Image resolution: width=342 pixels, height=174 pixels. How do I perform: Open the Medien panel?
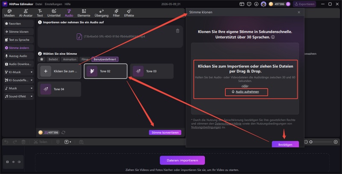9,13
